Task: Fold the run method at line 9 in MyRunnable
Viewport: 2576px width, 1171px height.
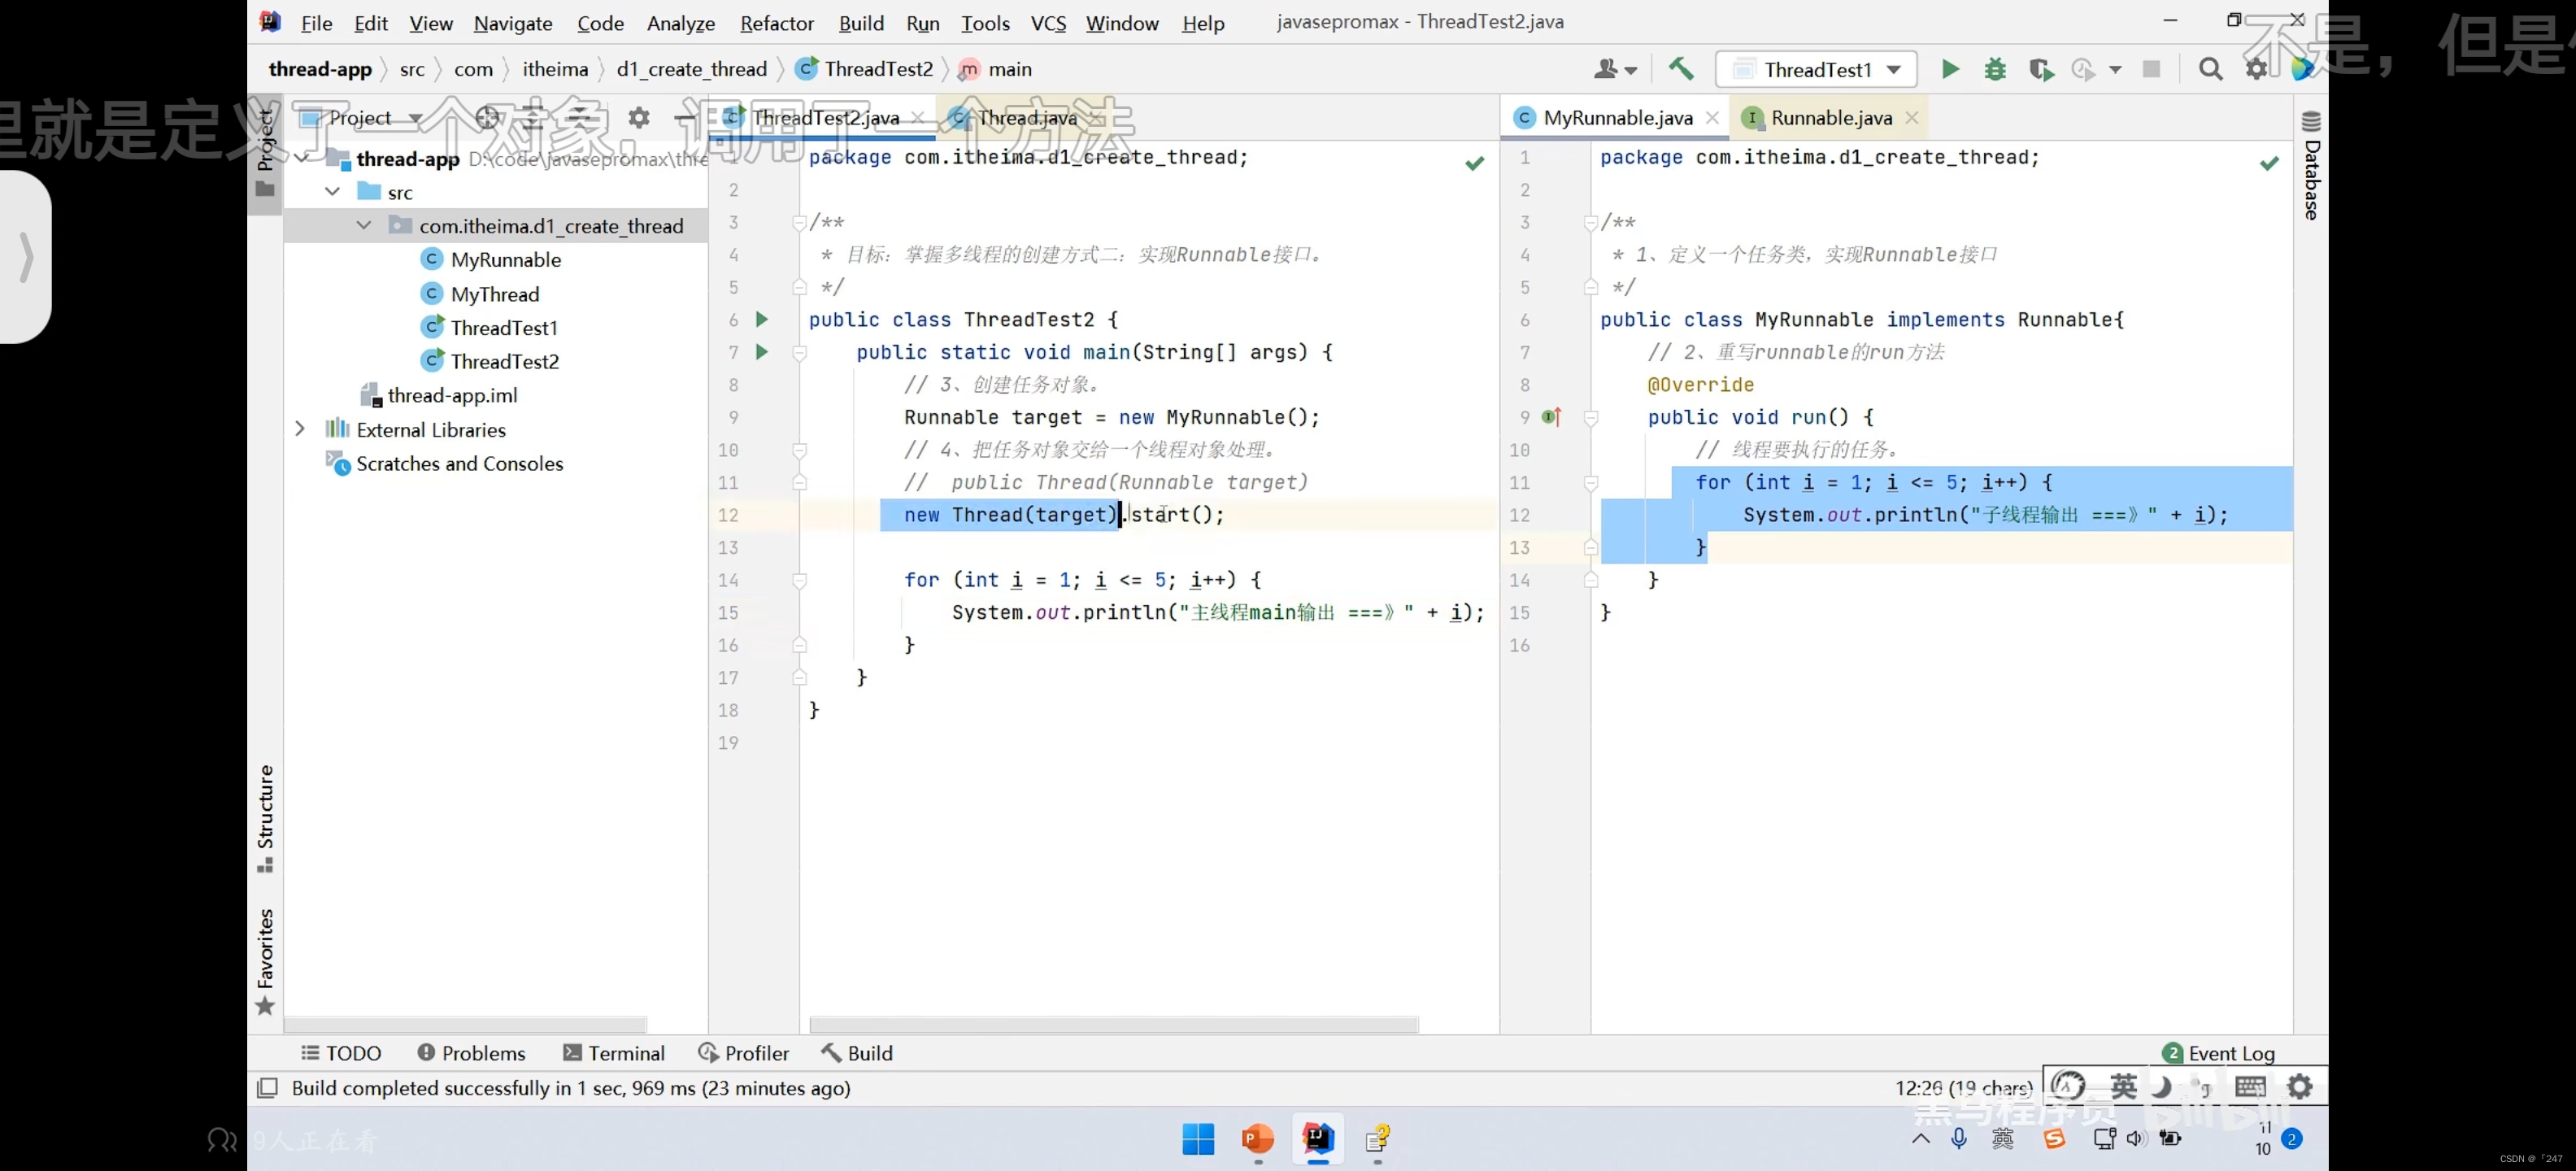Action: point(1591,418)
